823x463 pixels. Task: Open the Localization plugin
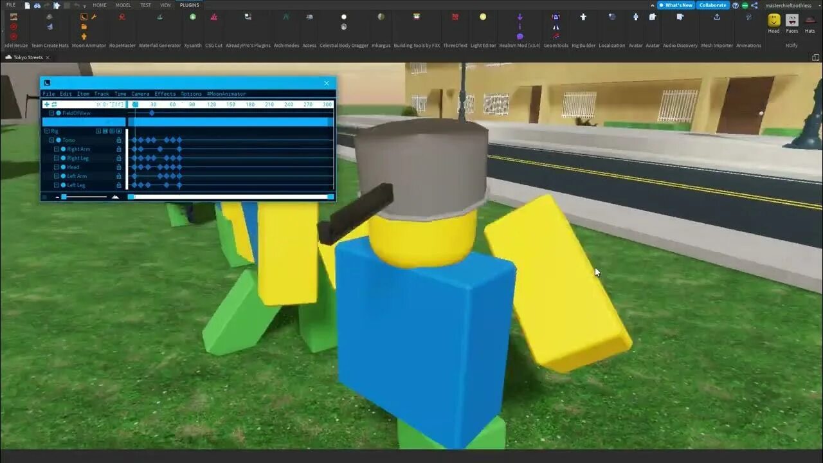point(611,17)
